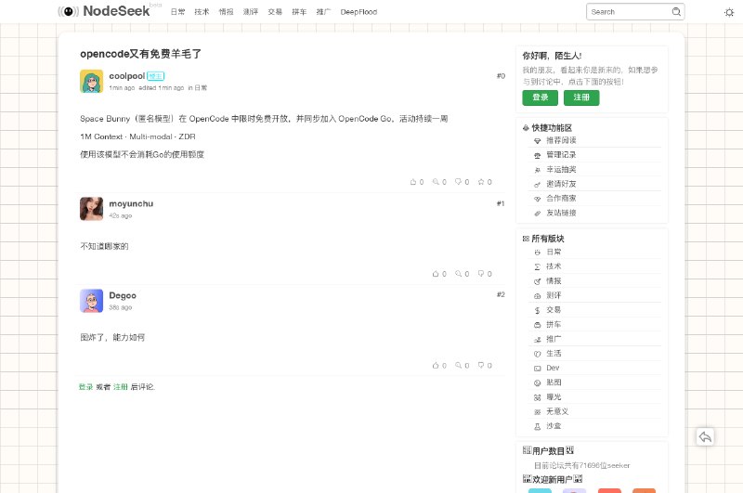The width and height of the screenshot is (743, 493).
Task: Open the 情报 board in the sidebar
Action: [x=554, y=280]
